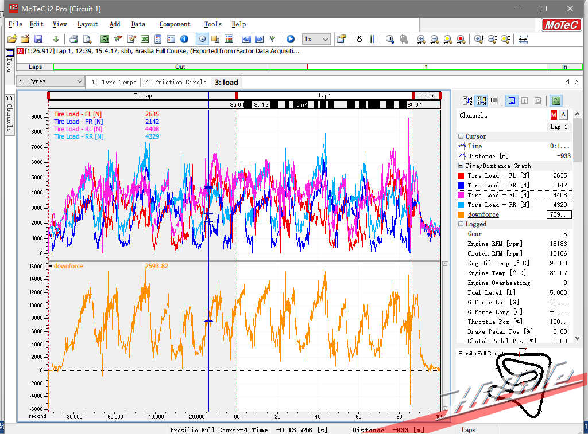
Task: Collapse the Logged channels group
Action: 461,224
